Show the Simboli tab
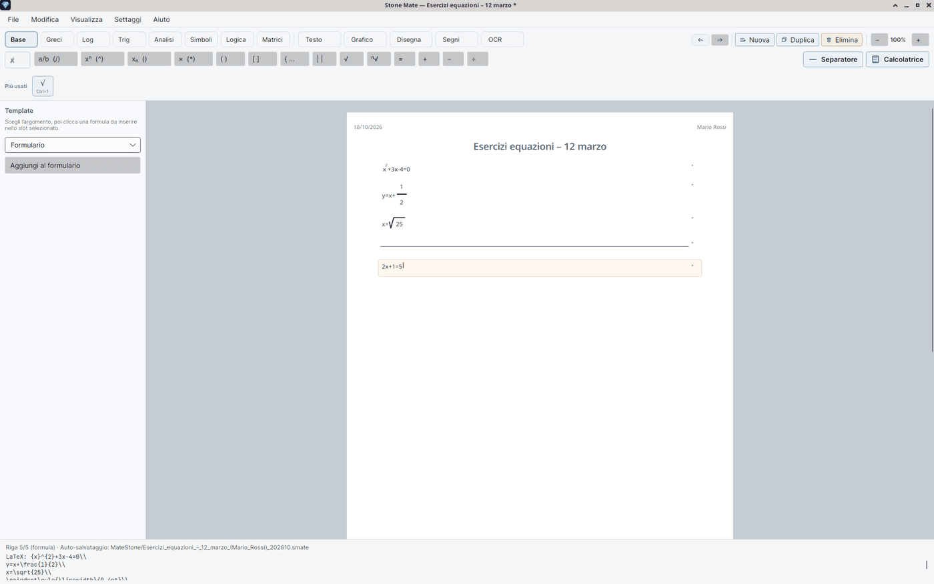 tap(201, 40)
